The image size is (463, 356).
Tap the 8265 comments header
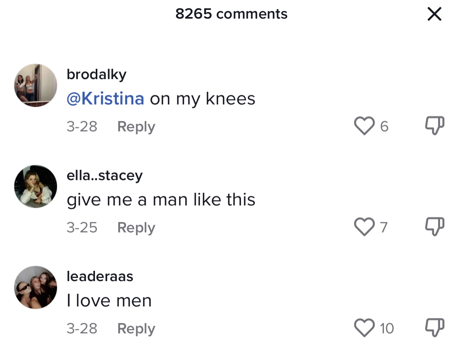[x=231, y=14]
